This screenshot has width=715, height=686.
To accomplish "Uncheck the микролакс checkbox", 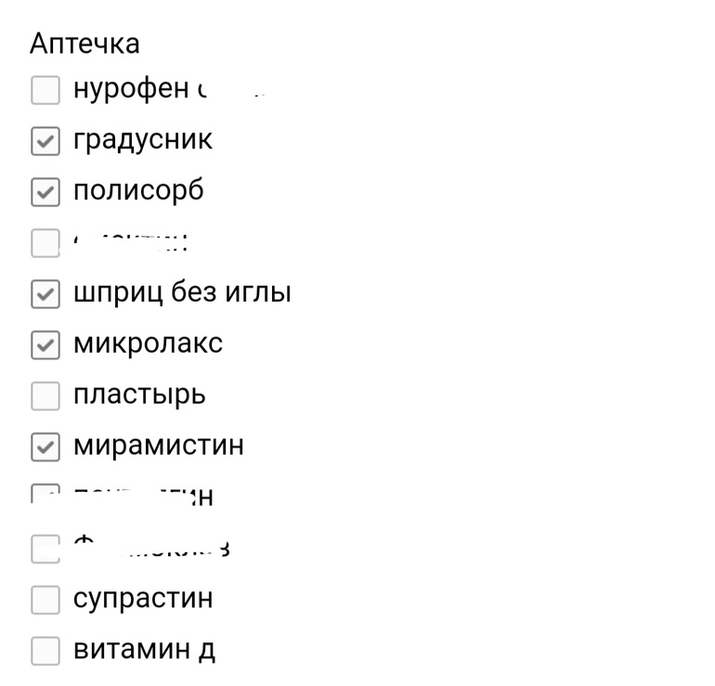I will (x=45, y=345).
